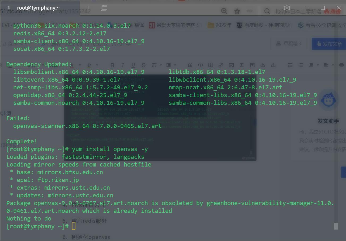Click the 发文助手 heading text
Image resolution: width=346 pixels, height=241 pixels.
pyautogui.click(x=328, y=121)
